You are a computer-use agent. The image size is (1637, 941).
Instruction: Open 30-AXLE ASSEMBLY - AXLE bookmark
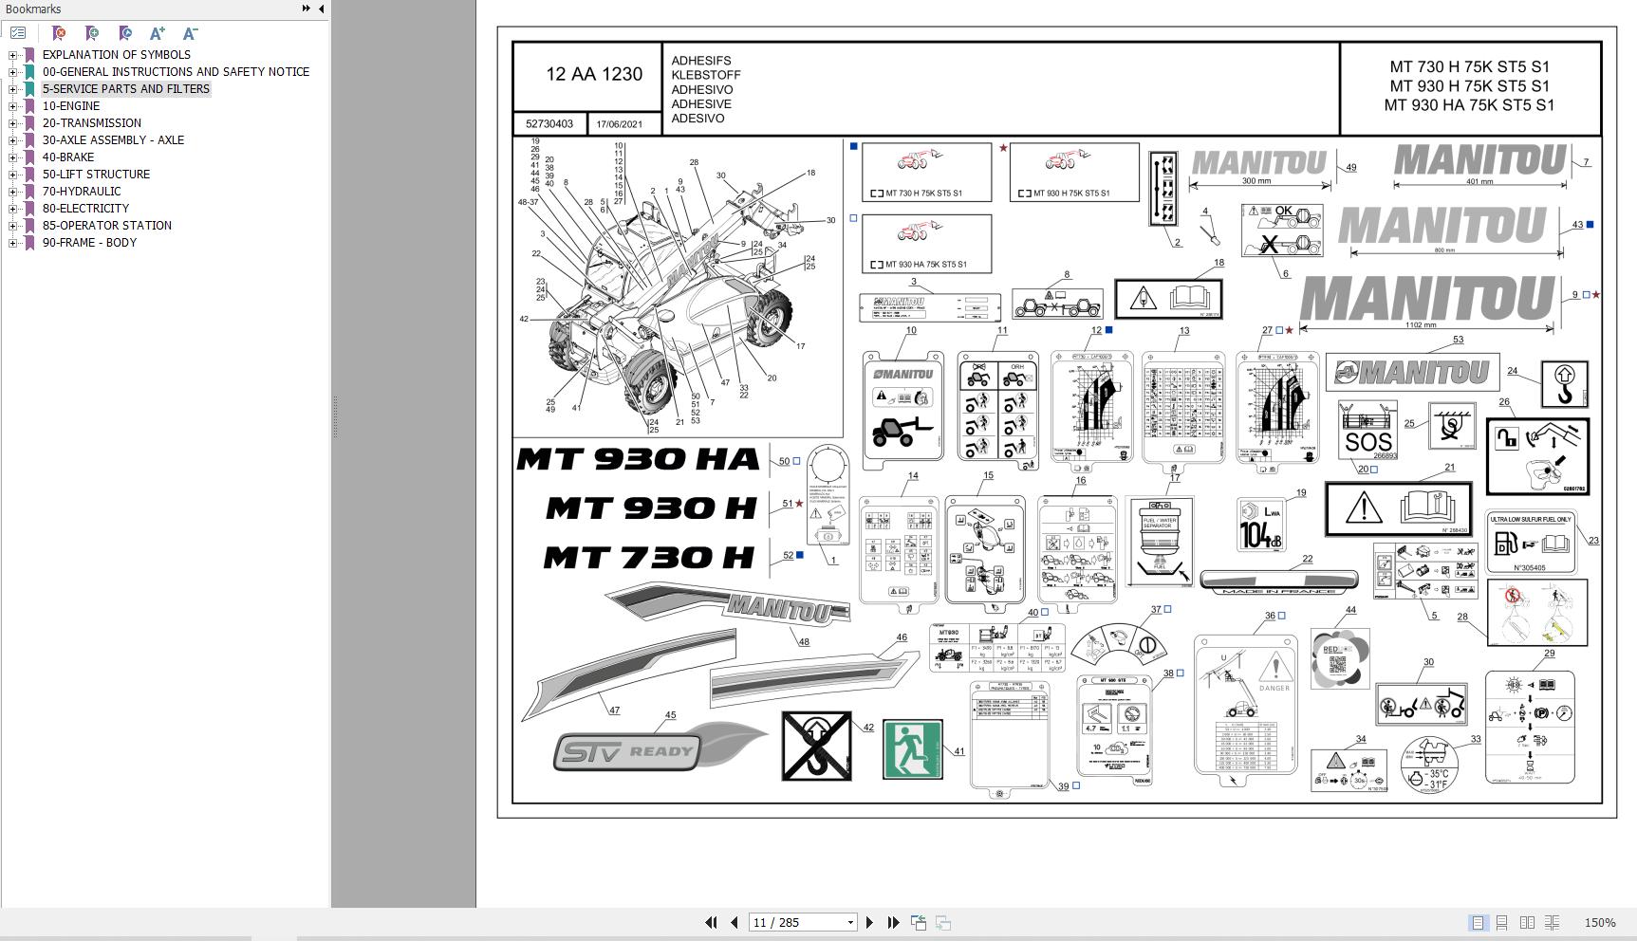[113, 140]
